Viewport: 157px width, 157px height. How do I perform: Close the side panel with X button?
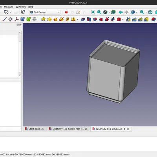20,25
